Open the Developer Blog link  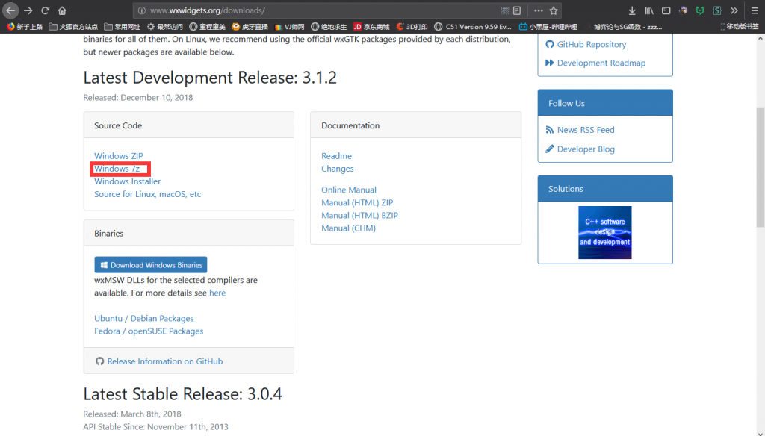pyautogui.click(x=586, y=149)
